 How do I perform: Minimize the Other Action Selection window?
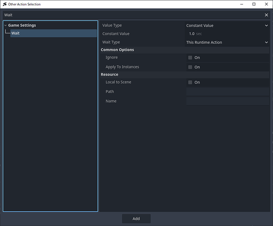[241, 4]
